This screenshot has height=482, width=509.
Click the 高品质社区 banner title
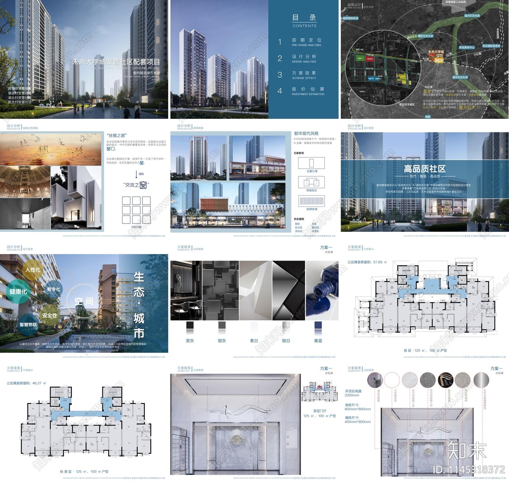(x=425, y=168)
